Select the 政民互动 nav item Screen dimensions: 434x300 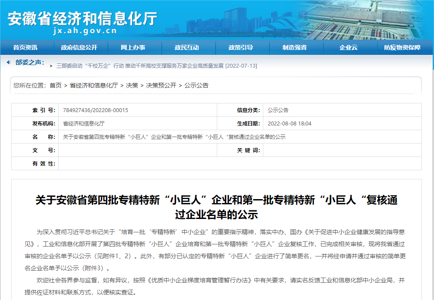pos(187,47)
